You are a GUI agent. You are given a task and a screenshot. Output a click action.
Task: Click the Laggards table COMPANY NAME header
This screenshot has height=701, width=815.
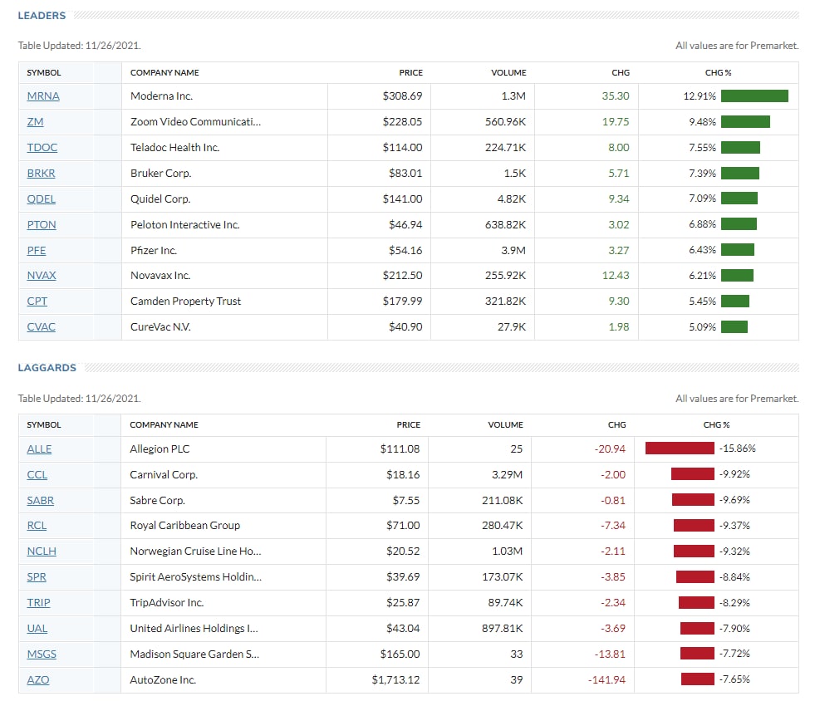tap(164, 425)
